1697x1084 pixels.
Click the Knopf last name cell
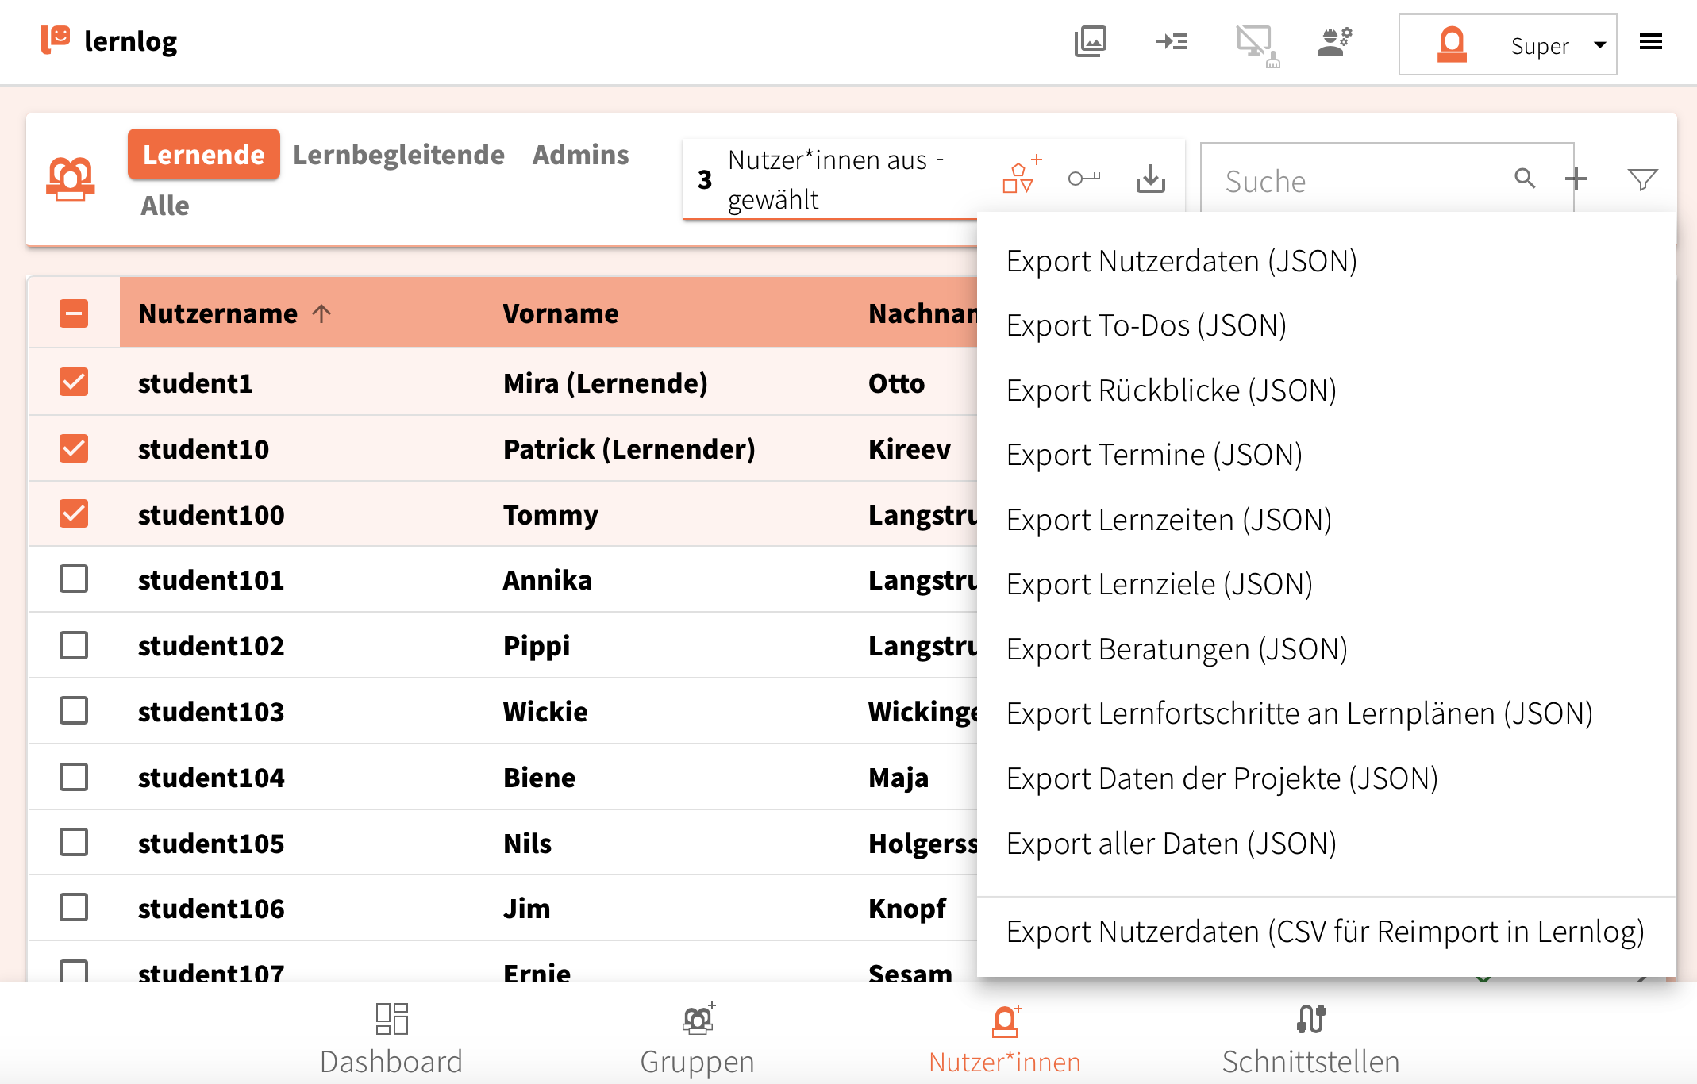coord(907,908)
